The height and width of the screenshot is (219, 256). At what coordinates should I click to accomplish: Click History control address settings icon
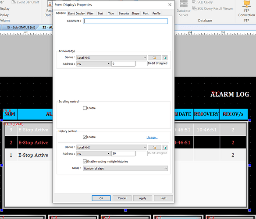pyautogui.click(x=165, y=147)
